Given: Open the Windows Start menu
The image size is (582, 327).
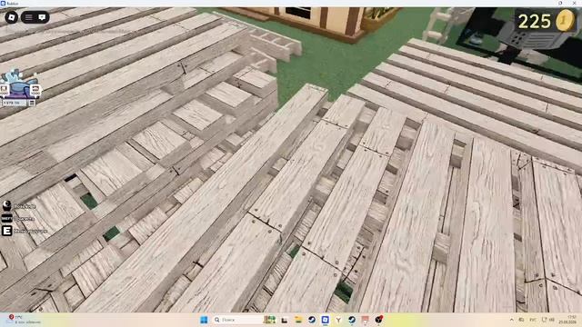Looking at the screenshot, I should coord(204,320).
